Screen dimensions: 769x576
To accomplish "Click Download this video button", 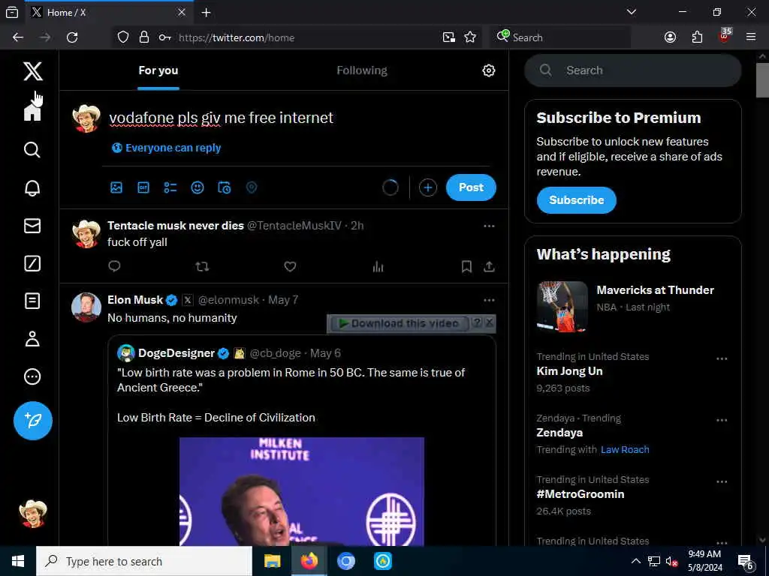I will [400, 323].
